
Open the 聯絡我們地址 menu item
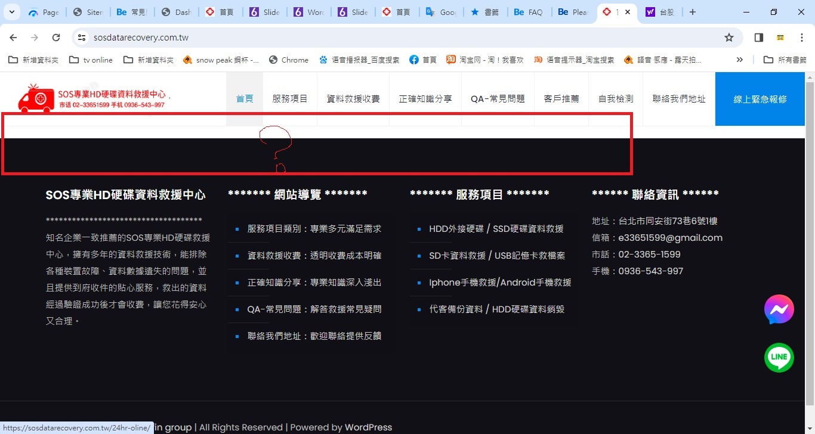[679, 99]
